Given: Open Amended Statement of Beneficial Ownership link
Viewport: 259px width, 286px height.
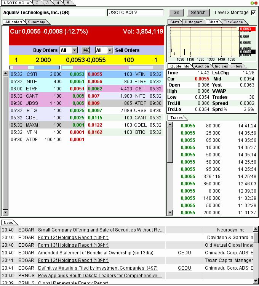Looking at the screenshot, I should coord(96,253).
